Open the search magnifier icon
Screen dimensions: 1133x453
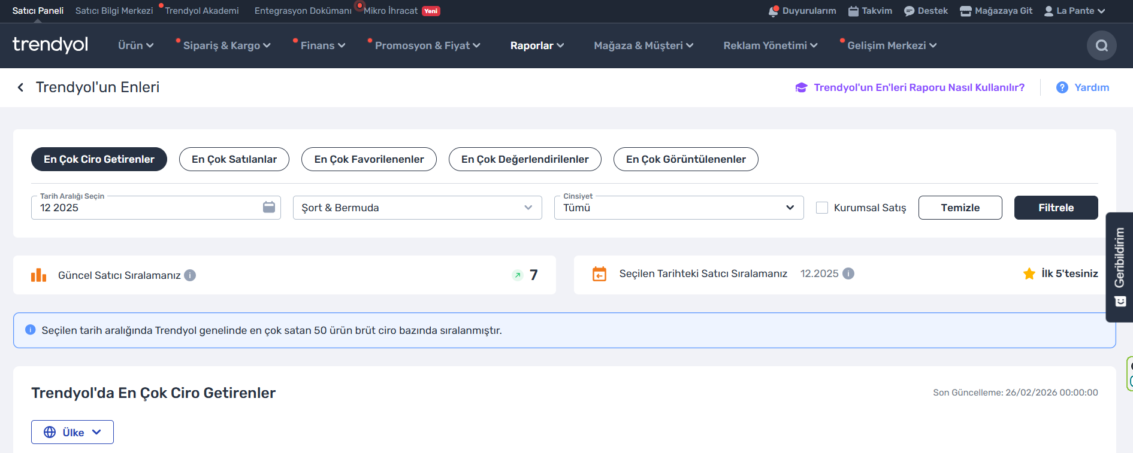tap(1101, 45)
